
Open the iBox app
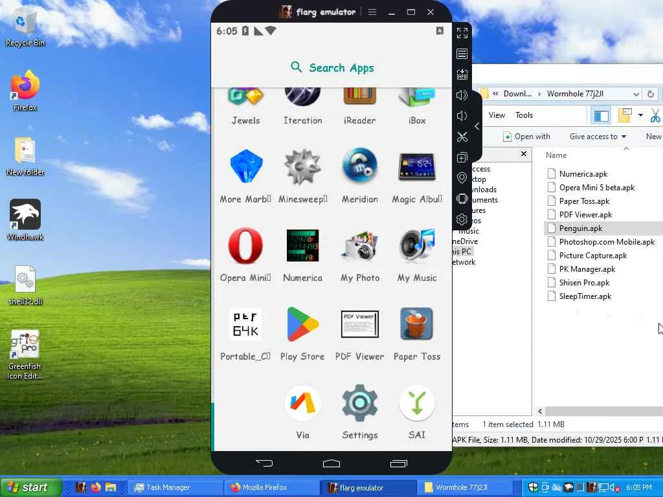(417, 105)
